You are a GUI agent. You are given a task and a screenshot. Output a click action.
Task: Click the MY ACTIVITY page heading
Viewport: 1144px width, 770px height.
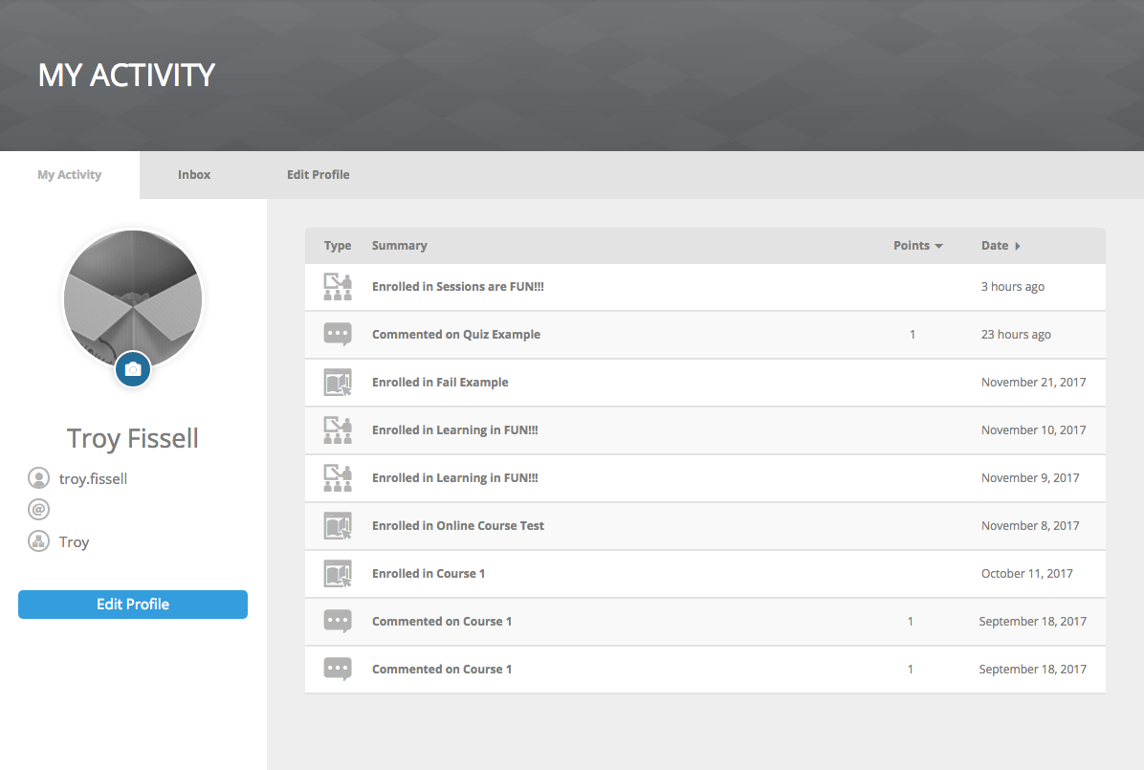click(x=126, y=76)
